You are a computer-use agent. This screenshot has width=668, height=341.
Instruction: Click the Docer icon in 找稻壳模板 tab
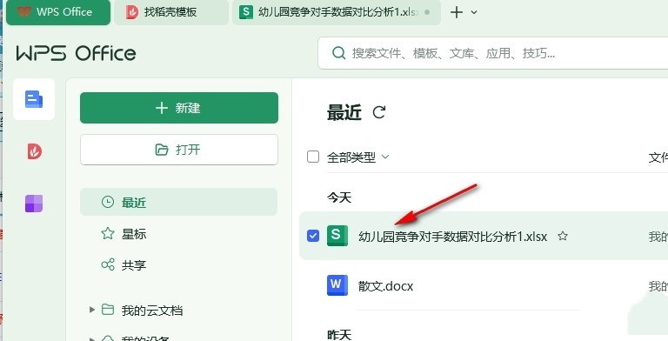coord(132,12)
